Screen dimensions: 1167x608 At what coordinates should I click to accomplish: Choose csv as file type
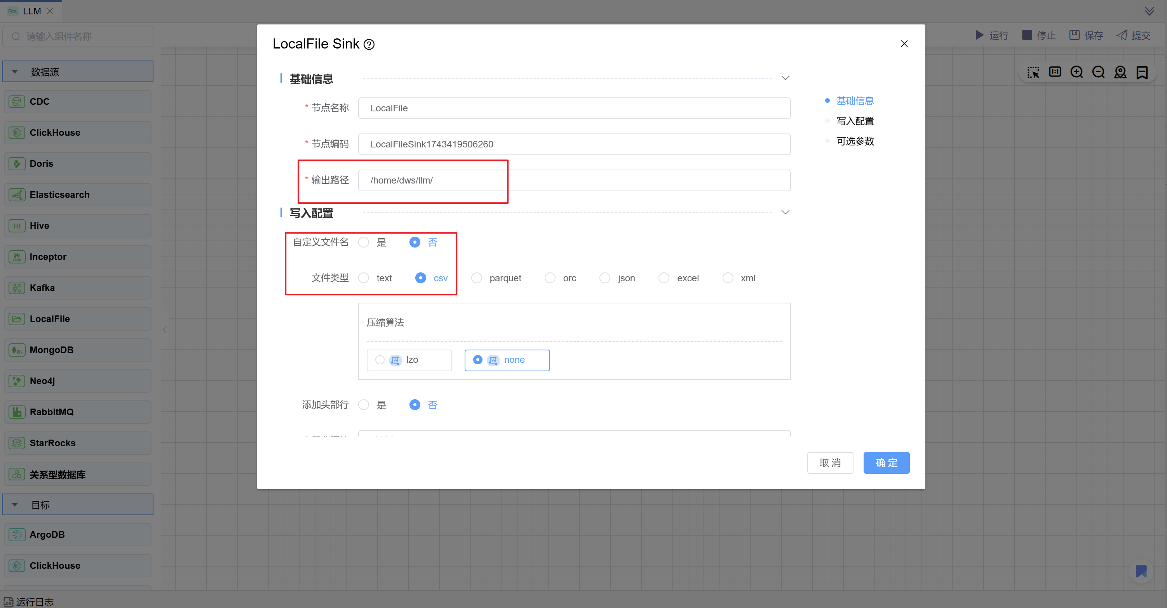(x=420, y=278)
